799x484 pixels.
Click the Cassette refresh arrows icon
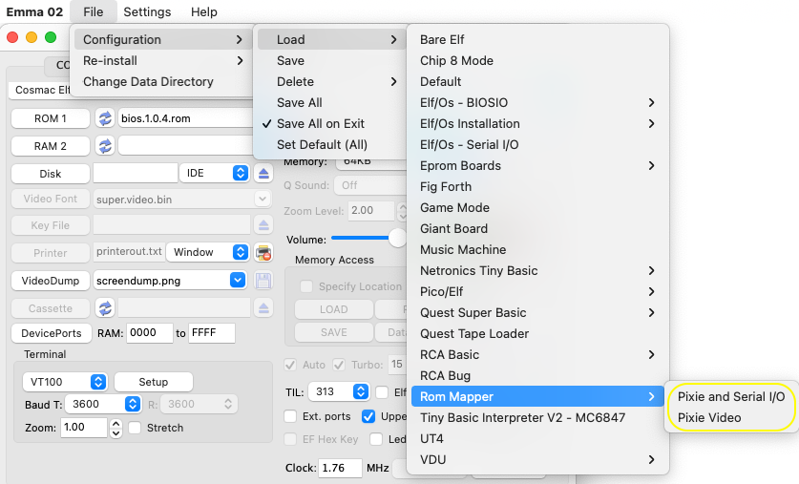click(105, 308)
